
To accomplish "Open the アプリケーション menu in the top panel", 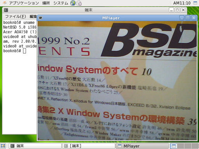I will click(x=24, y=3).
